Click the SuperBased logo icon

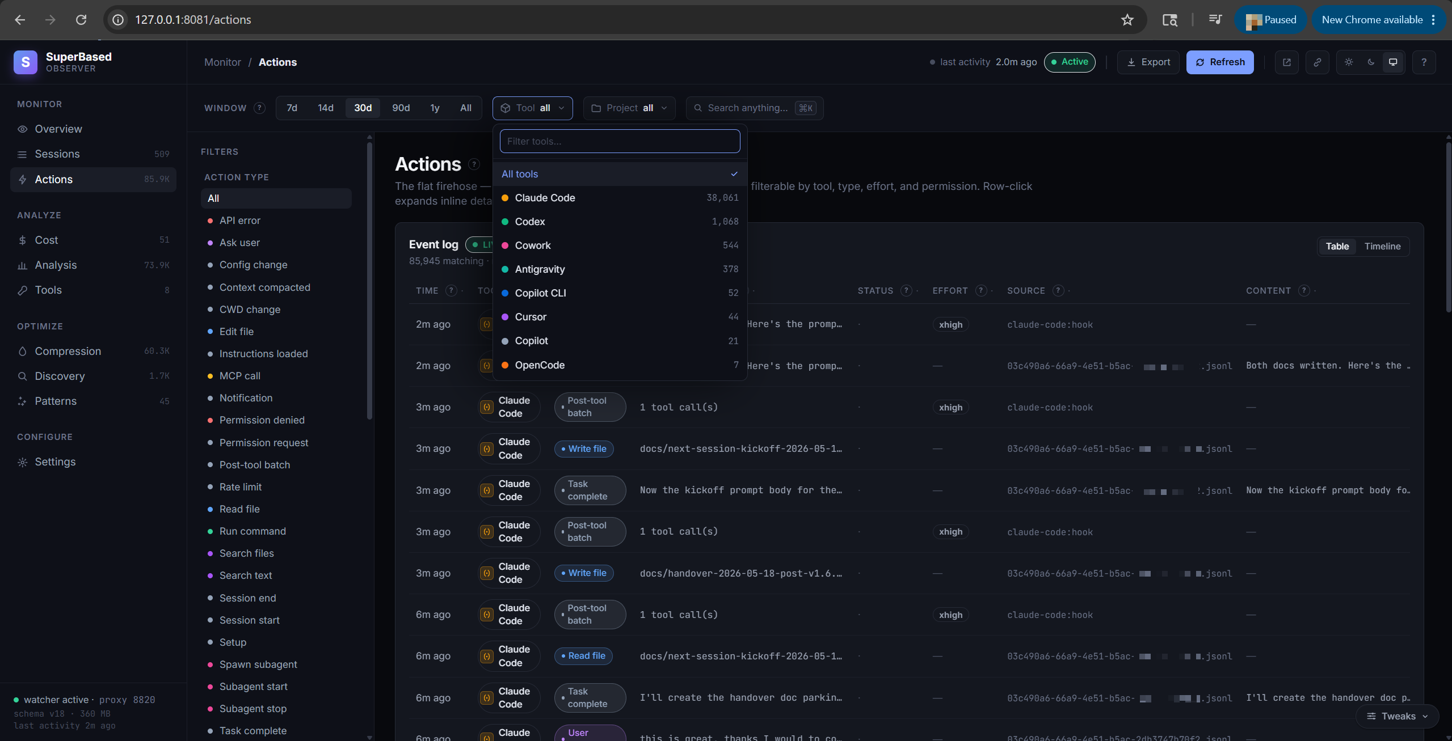pyautogui.click(x=26, y=62)
